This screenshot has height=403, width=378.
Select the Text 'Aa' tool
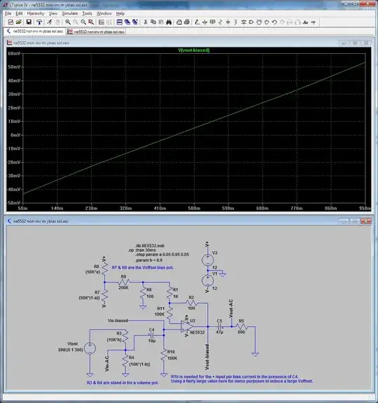click(305, 22)
